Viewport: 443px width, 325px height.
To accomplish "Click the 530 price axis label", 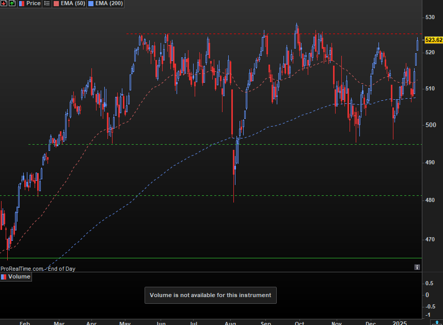I will [x=430, y=17].
